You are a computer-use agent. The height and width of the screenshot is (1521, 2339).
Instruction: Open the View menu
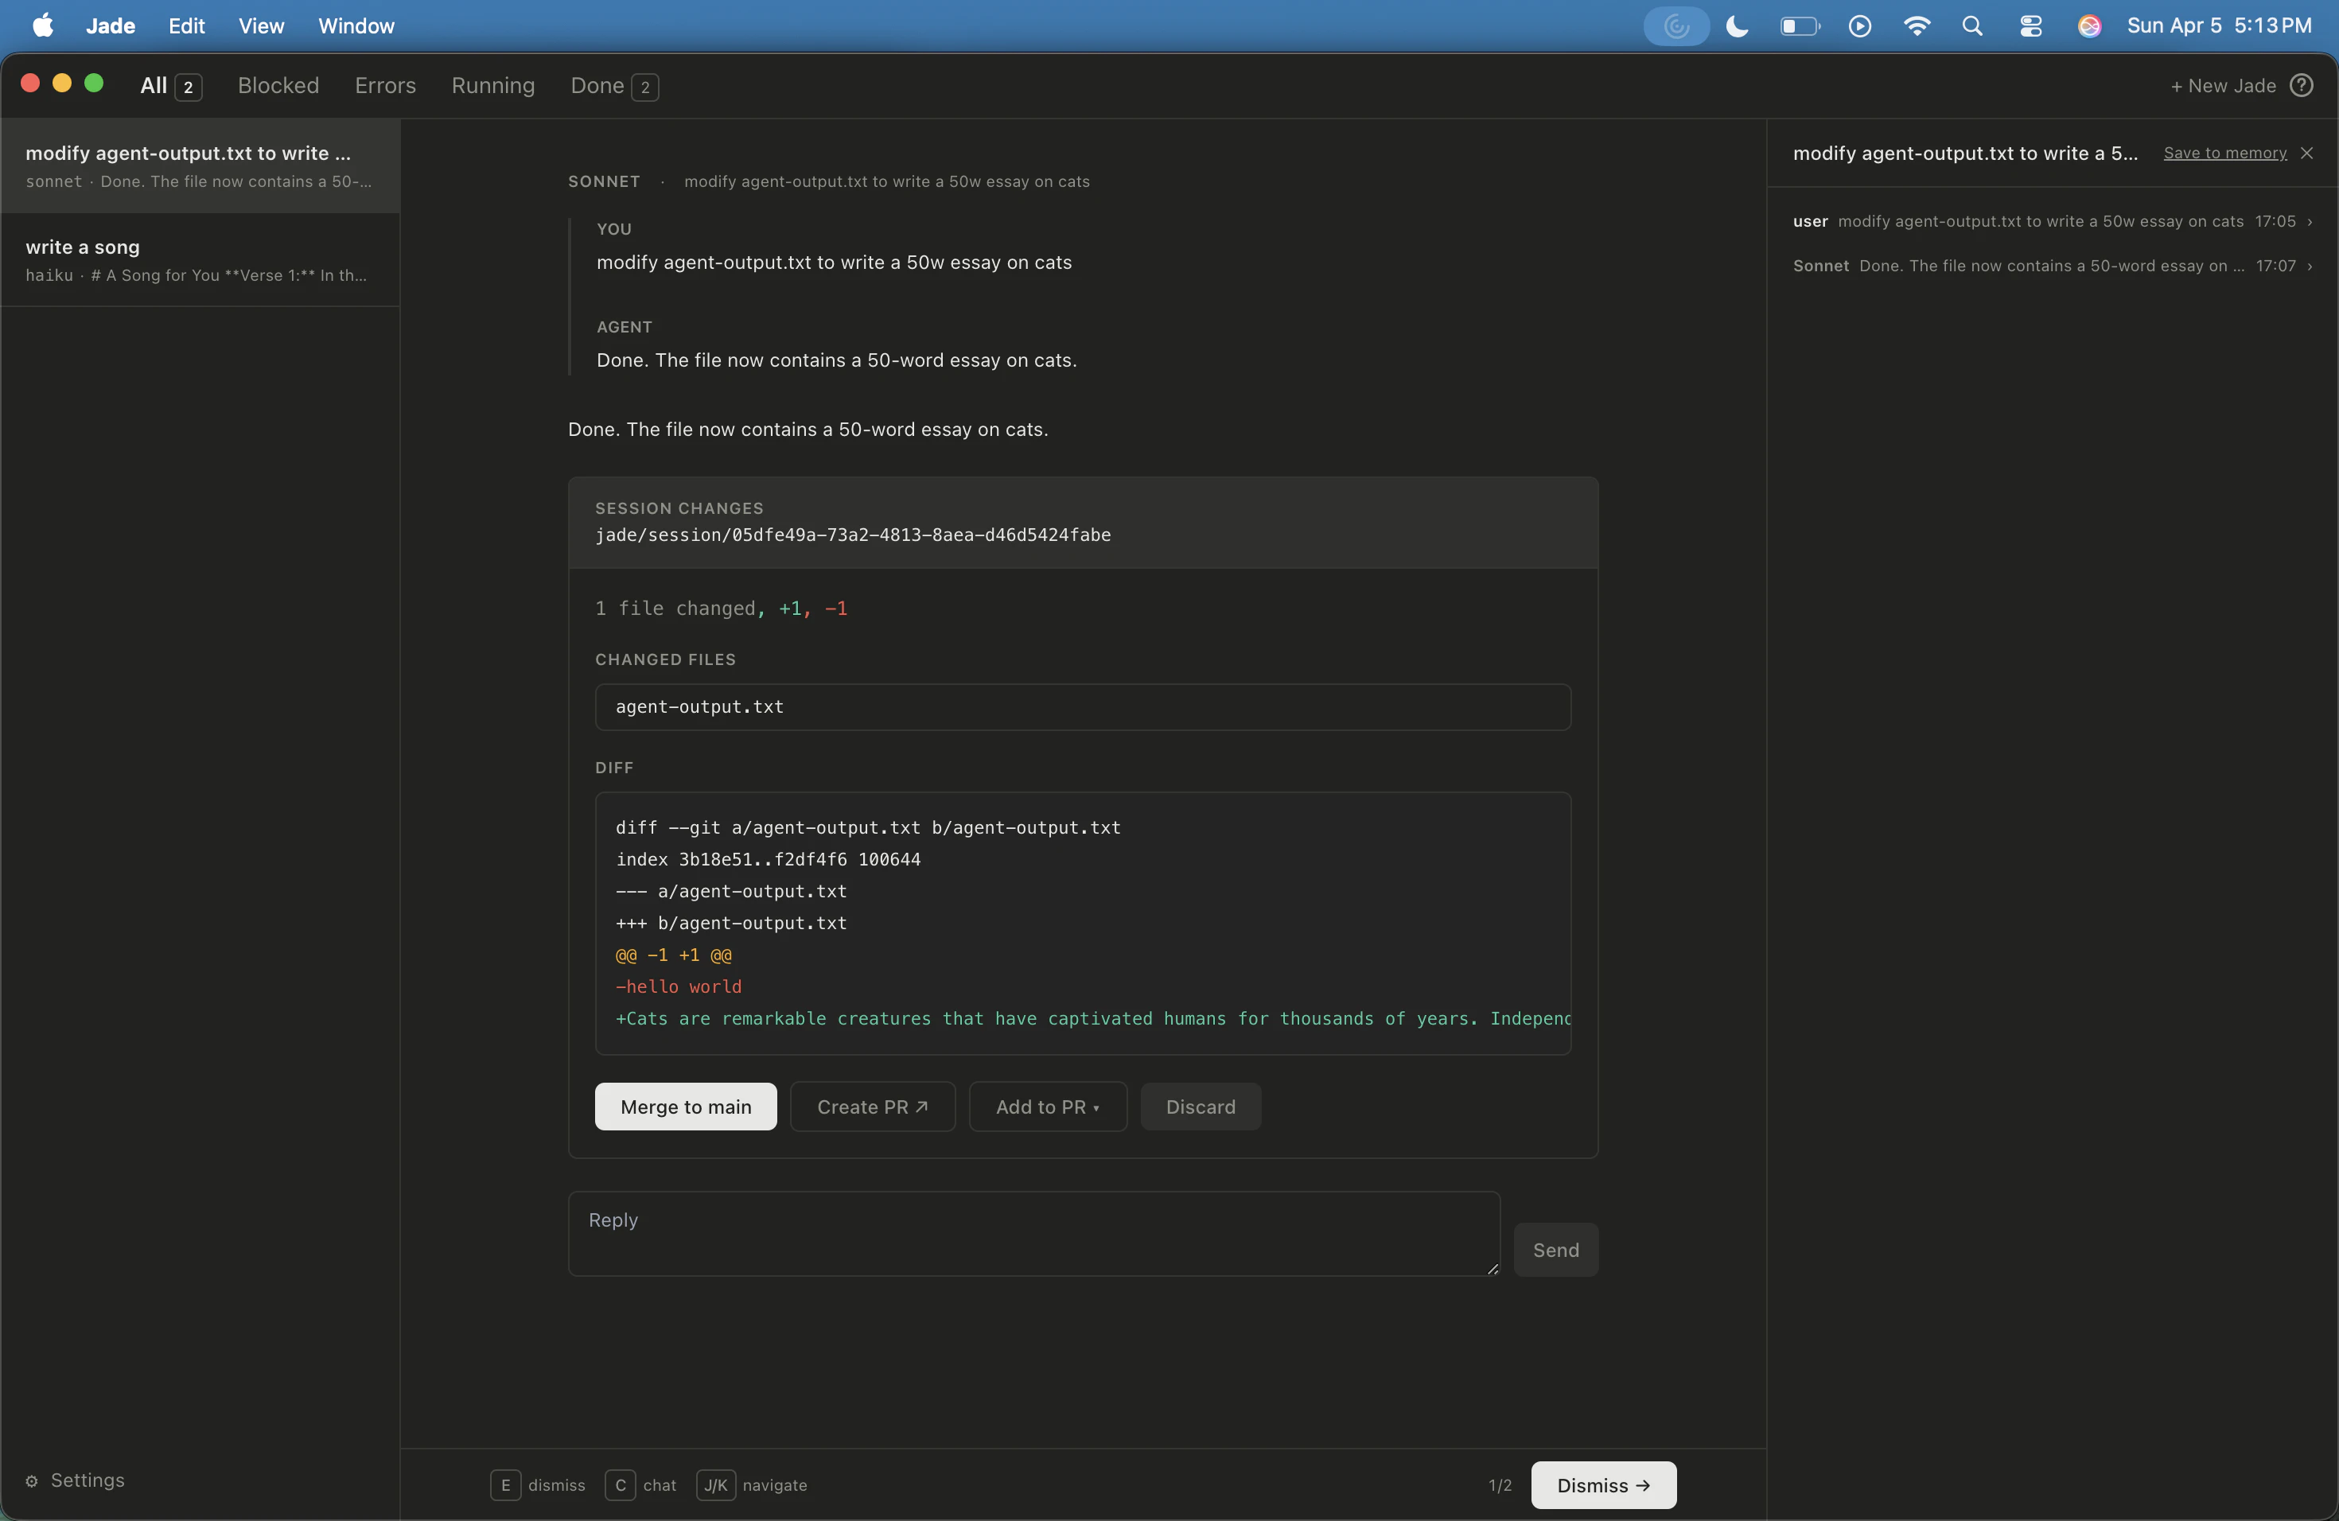(x=260, y=26)
